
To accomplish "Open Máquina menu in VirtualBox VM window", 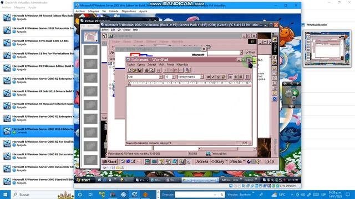I will coord(93,11).
